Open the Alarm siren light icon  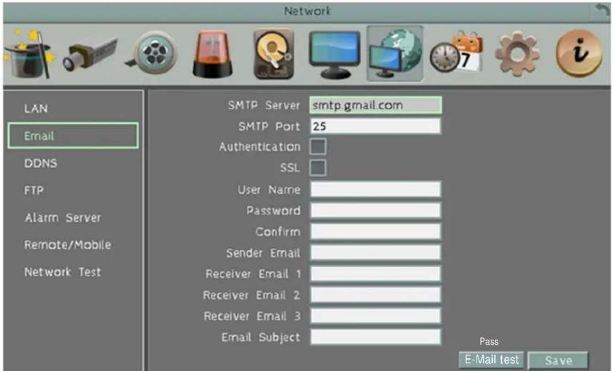pos(213,54)
